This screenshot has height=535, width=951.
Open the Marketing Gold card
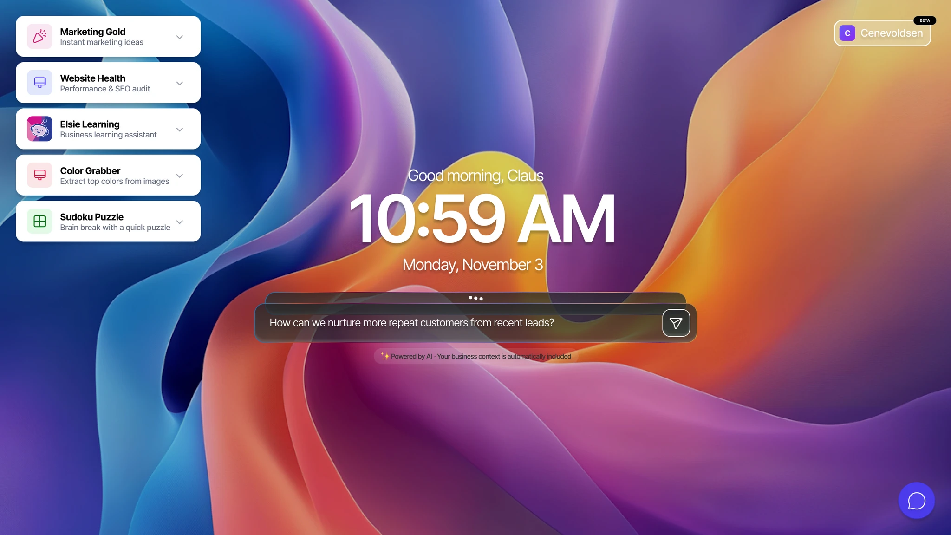click(108, 36)
